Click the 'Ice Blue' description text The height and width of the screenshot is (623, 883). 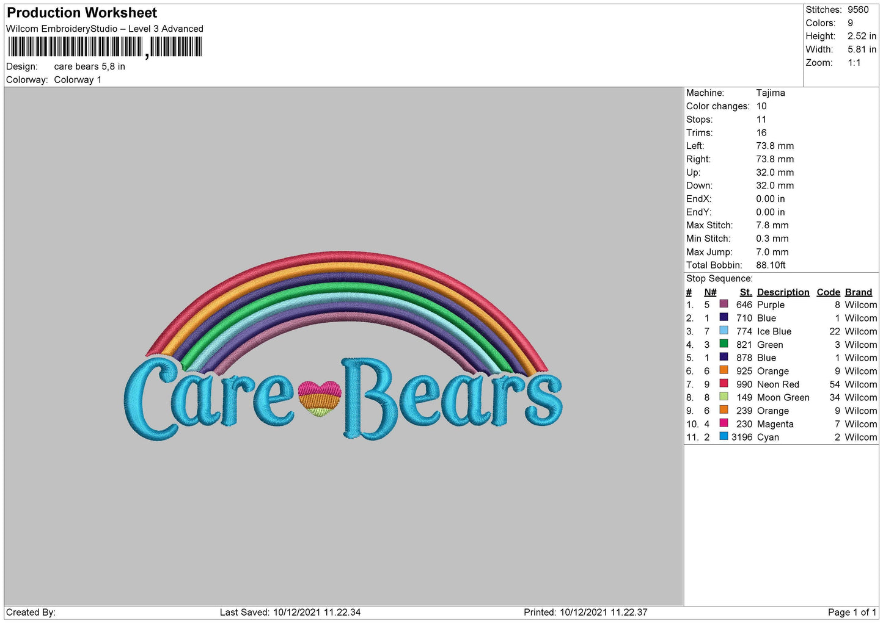coord(774,331)
